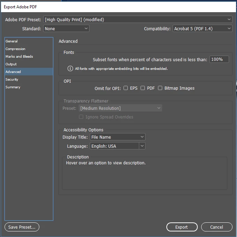Click the Language English: USA text field
Viewport: 237px width, 237px height.
[x=114, y=146]
